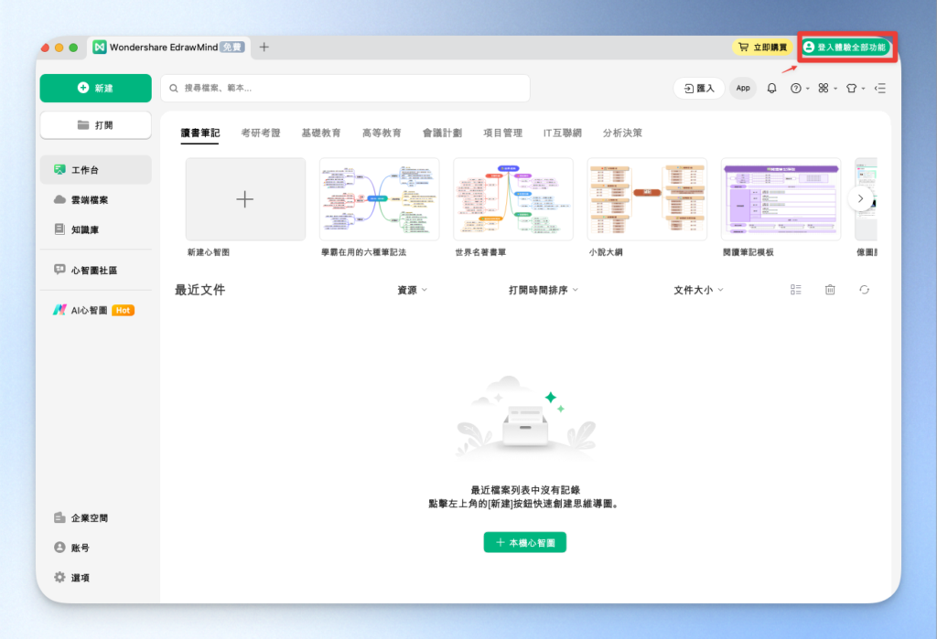Switch to the 項目管理 tab

coord(502,133)
